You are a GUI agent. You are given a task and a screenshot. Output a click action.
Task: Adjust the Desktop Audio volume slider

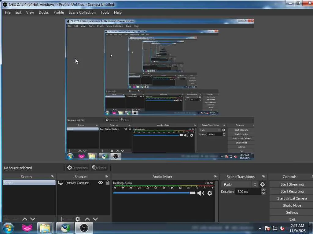coord(154,193)
